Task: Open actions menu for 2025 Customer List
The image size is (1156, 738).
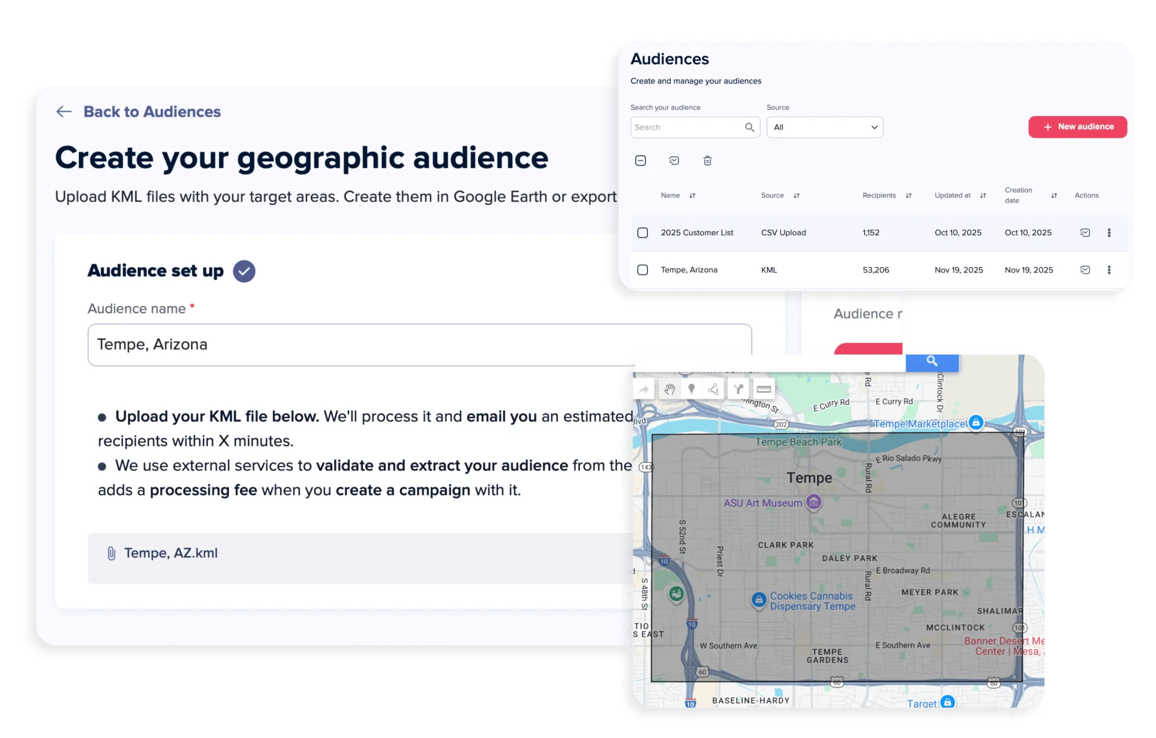Action: click(1108, 233)
